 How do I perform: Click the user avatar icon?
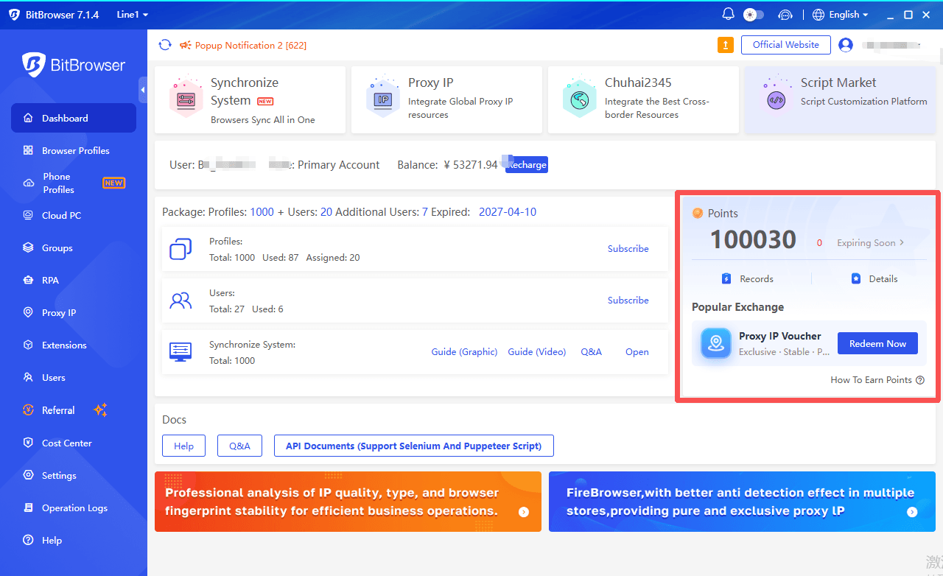[x=846, y=45]
